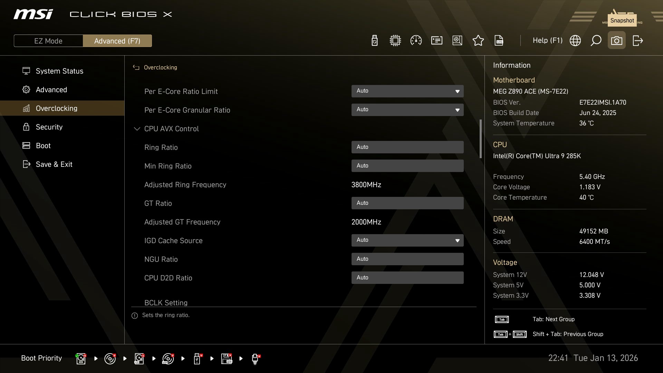The width and height of the screenshot is (663, 373).
Task: Switch to EZ Mode
Action: pos(48,41)
